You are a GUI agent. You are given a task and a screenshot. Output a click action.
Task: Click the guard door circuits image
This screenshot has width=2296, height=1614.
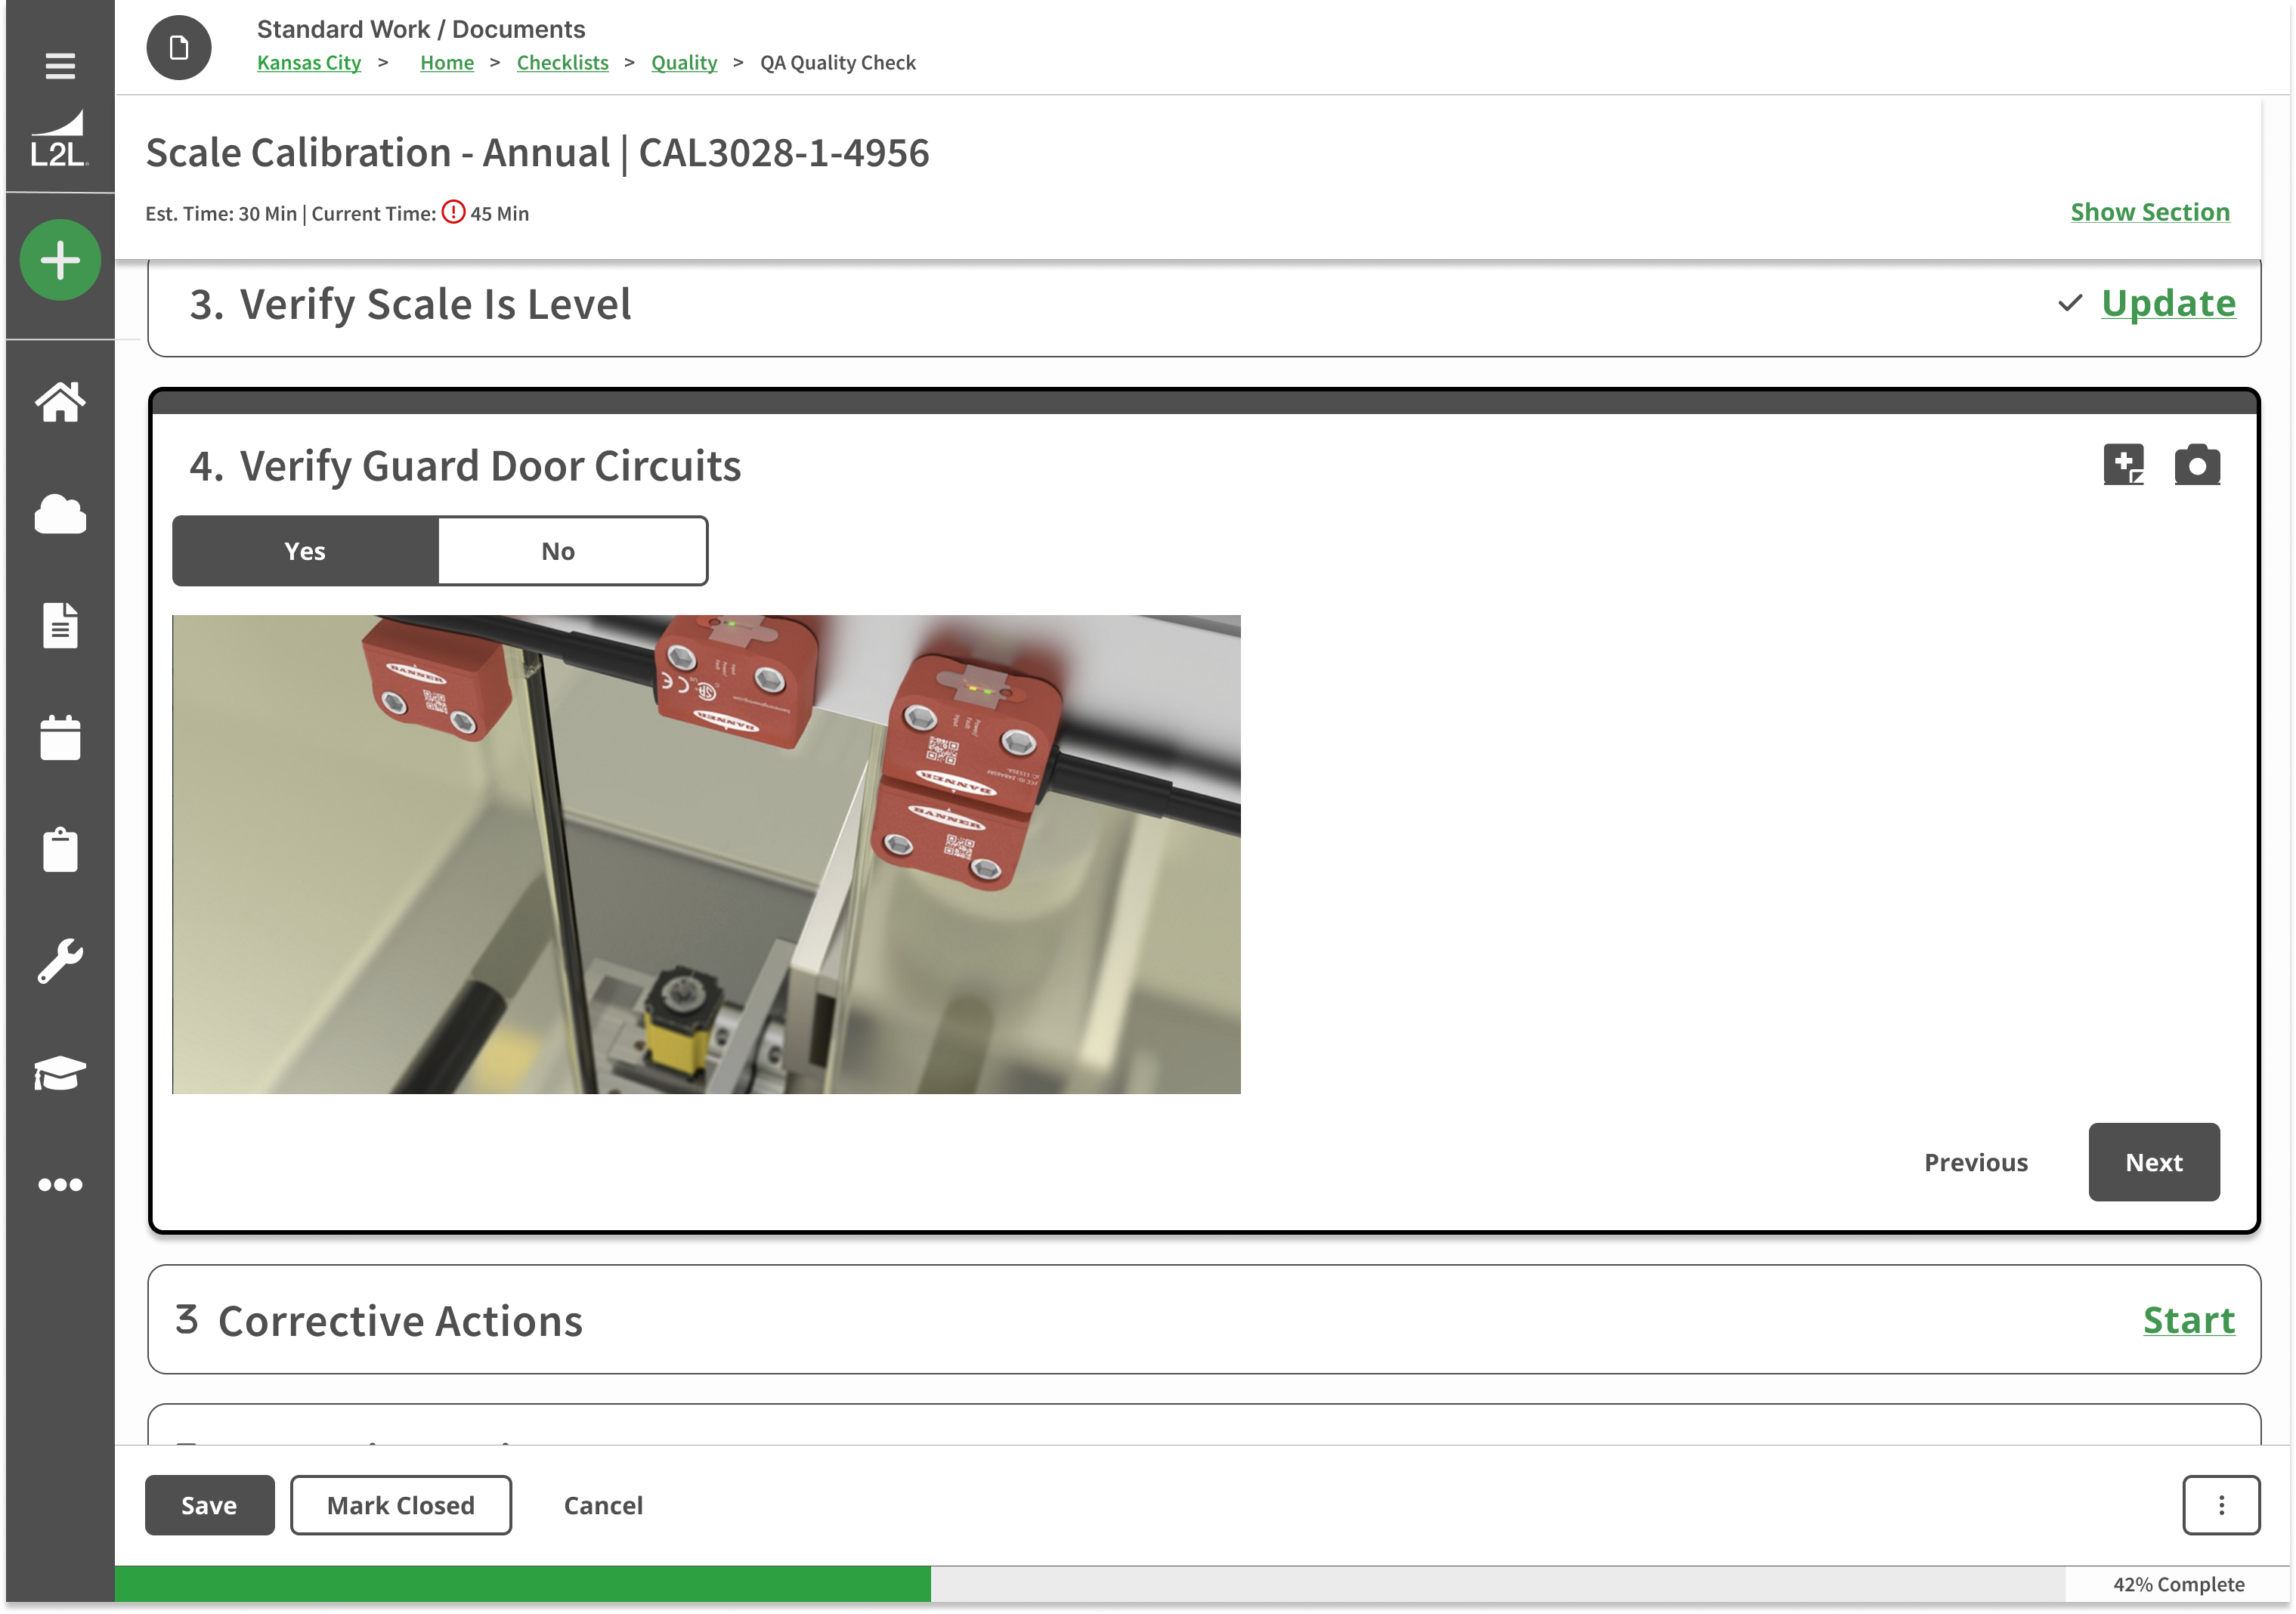tap(706, 855)
